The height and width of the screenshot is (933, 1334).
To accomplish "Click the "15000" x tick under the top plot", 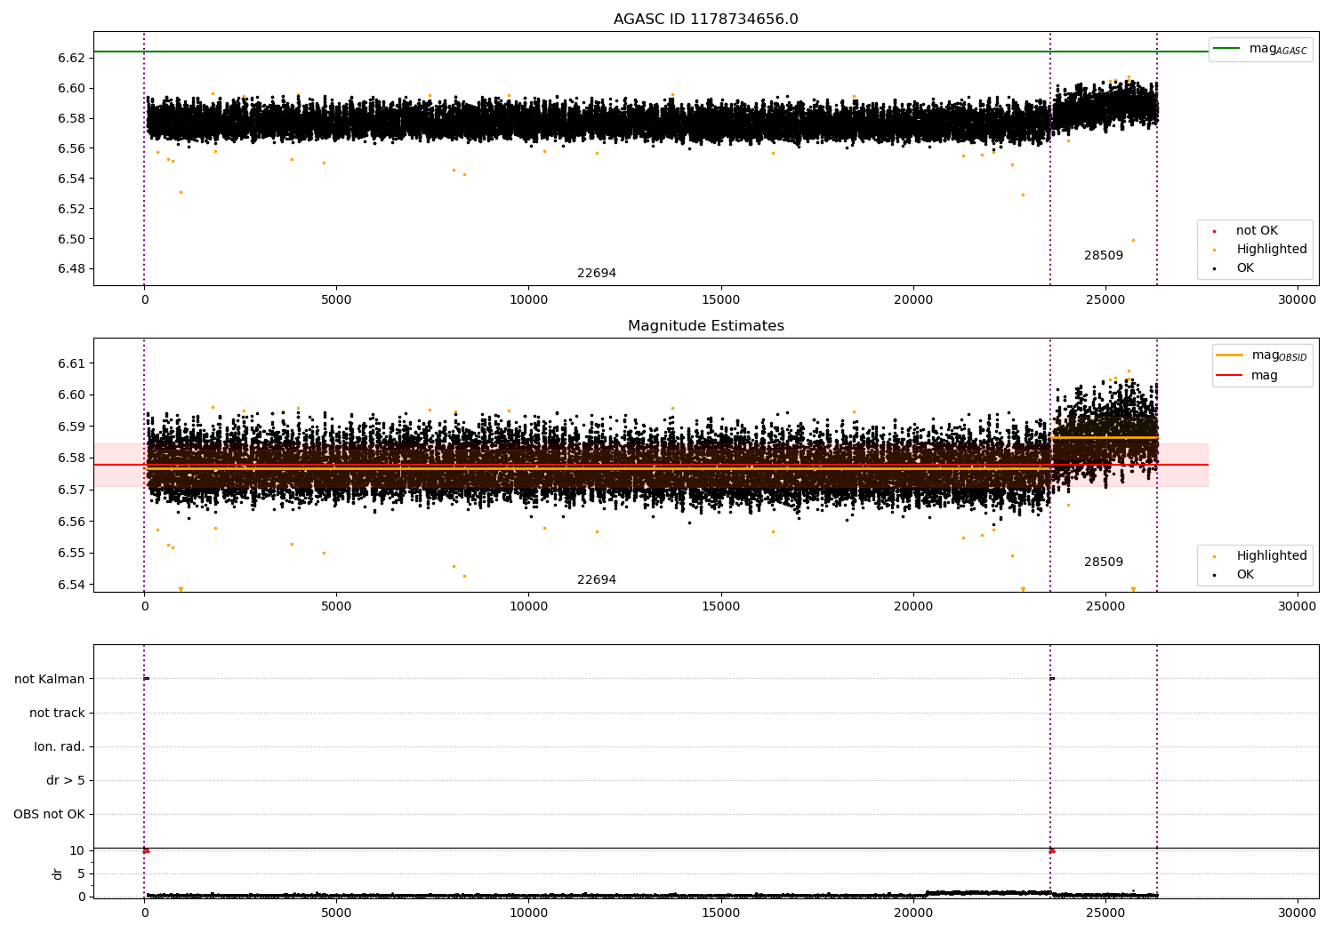I will [720, 300].
